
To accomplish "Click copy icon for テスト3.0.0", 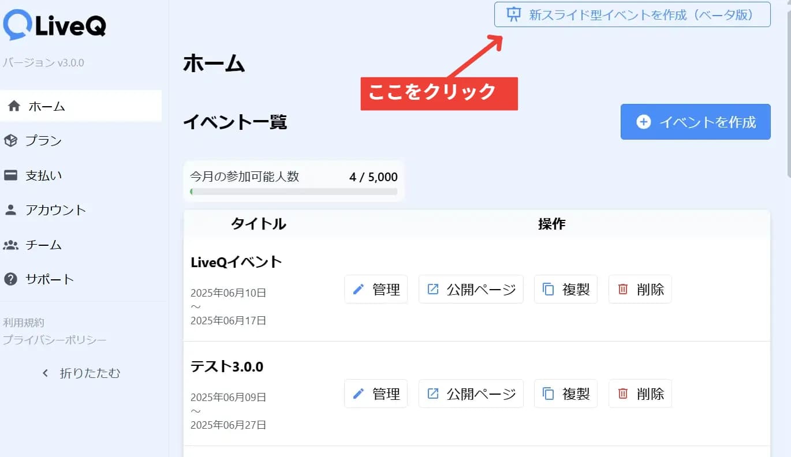I will click(549, 394).
